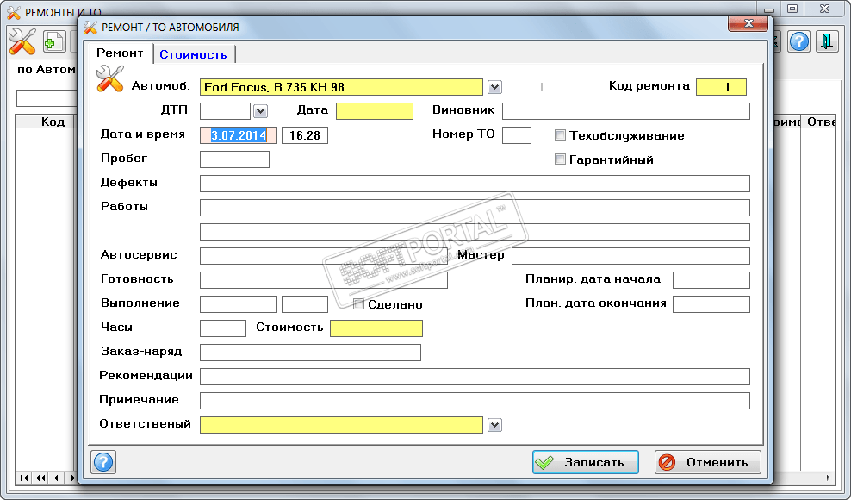
Task: Click the Forf Focus automobile field
Action: (x=341, y=87)
